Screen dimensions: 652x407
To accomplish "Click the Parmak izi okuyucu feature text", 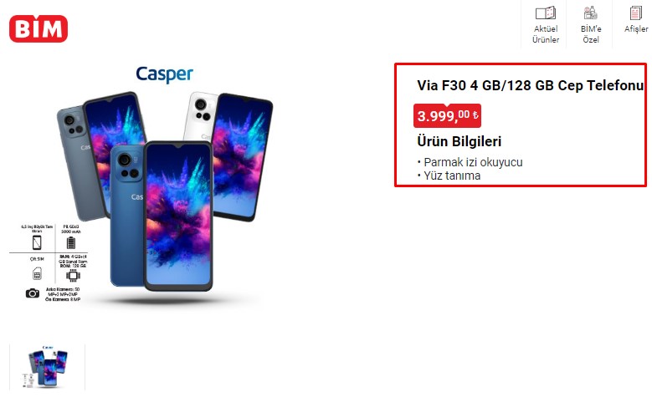I will (473, 162).
